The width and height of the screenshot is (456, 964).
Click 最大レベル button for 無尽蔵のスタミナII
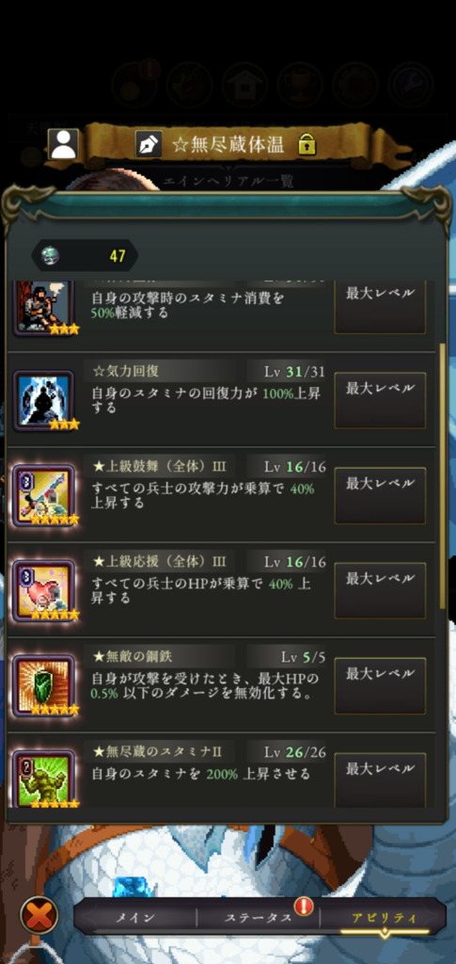click(x=380, y=779)
